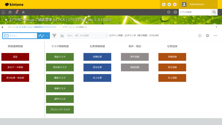Open the 0001 (株) PCA商事 company dropdown
222x125 pixels.
pos(87,36)
